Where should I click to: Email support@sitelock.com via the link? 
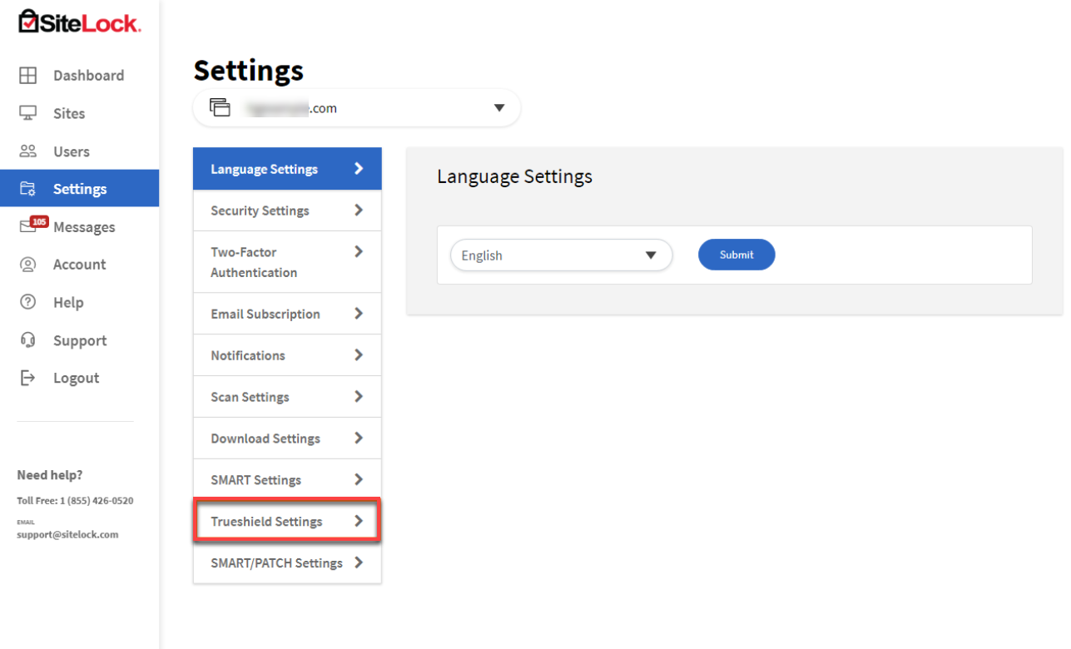point(67,533)
